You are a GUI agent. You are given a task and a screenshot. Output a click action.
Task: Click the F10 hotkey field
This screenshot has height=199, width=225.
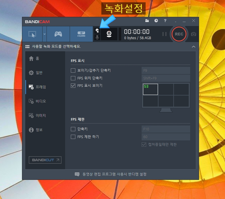(166, 129)
